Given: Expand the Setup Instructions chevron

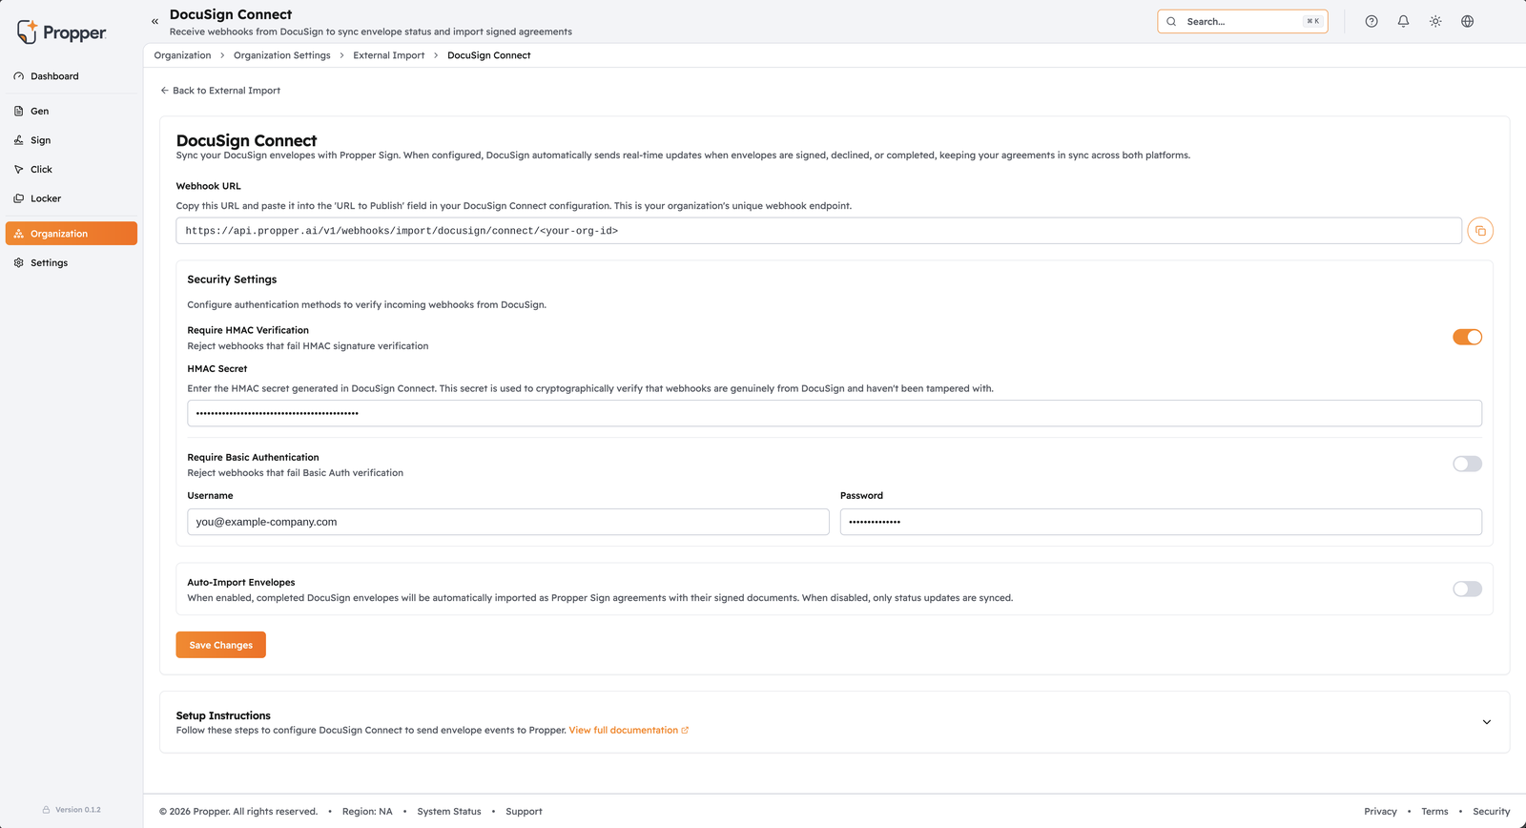Looking at the screenshot, I should point(1486,722).
